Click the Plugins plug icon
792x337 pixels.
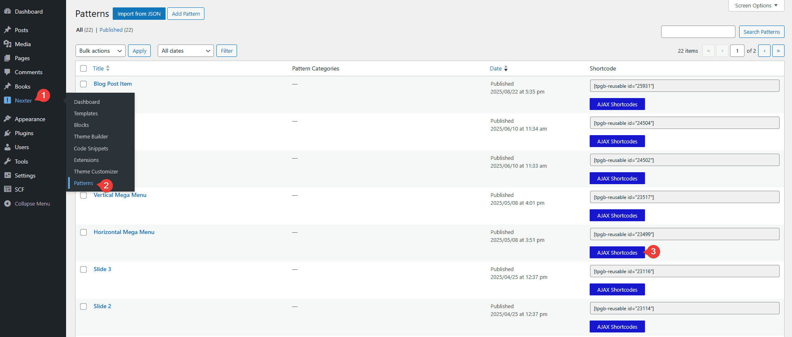pos(7,133)
